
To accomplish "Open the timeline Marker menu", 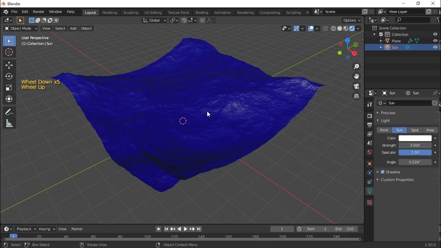I will click(x=77, y=229).
